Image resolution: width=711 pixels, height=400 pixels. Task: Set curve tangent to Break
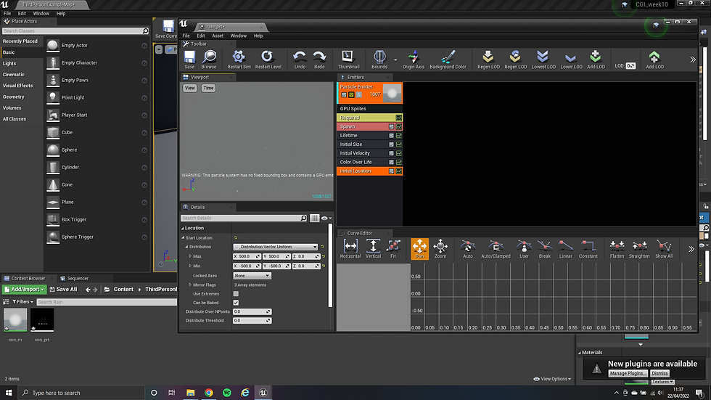[x=545, y=249]
